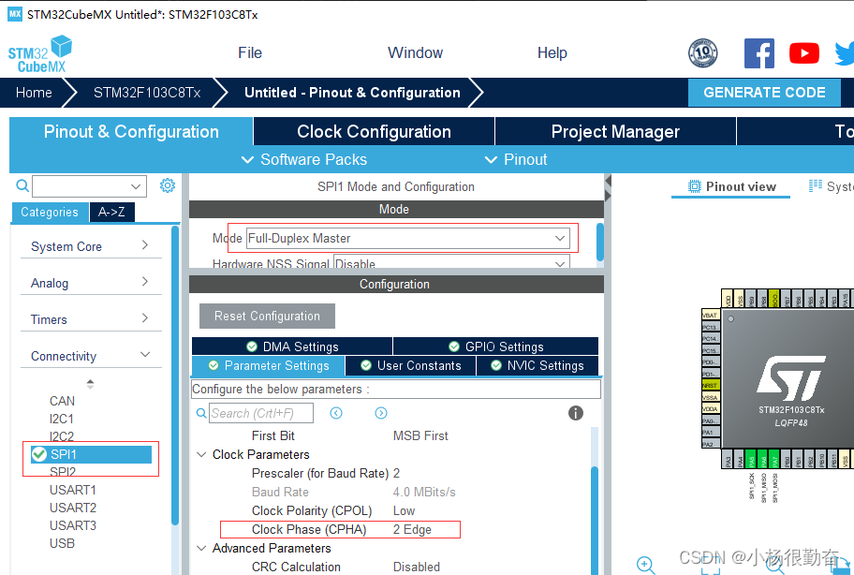Select USB in the Connectivity list

[62, 543]
